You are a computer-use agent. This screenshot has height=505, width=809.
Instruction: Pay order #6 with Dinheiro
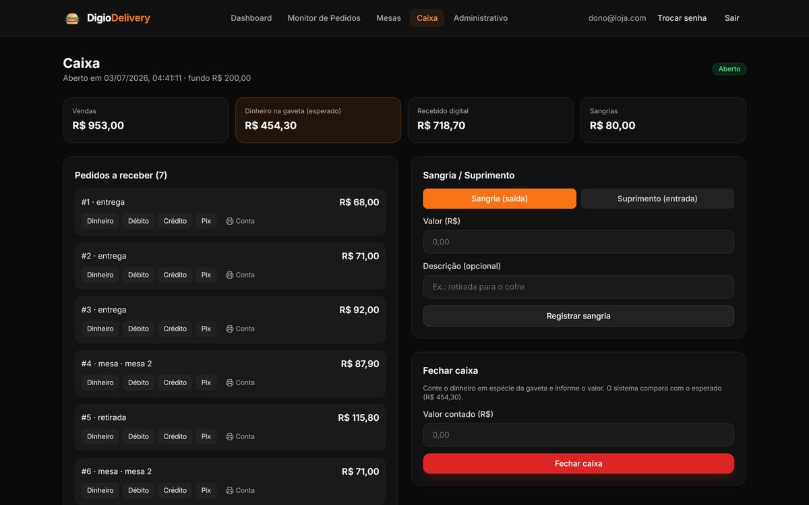100,490
